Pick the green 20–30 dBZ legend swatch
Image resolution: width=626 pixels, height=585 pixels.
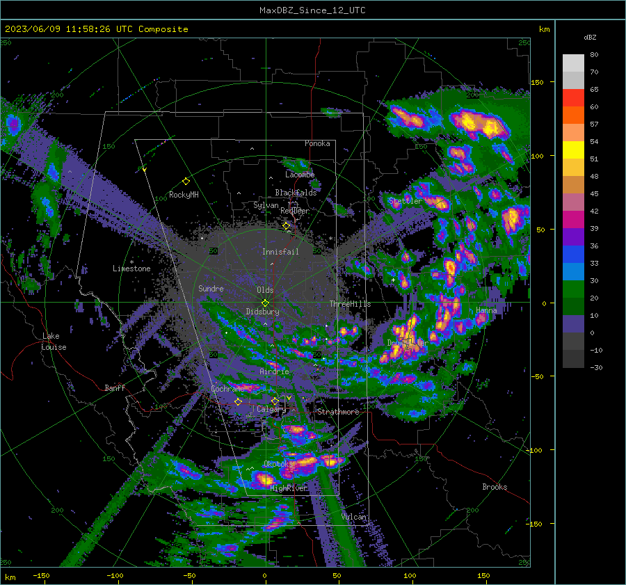click(x=573, y=289)
